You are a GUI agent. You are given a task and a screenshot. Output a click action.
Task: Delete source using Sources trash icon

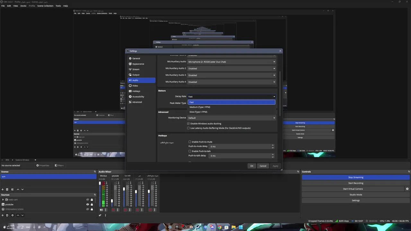(x=7, y=215)
